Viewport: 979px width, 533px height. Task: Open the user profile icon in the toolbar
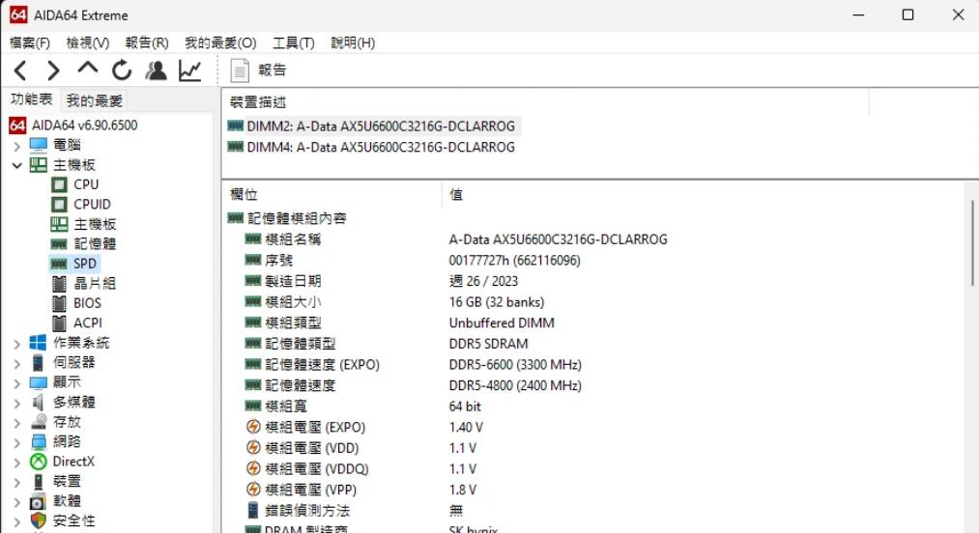pyautogui.click(x=156, y=70)
